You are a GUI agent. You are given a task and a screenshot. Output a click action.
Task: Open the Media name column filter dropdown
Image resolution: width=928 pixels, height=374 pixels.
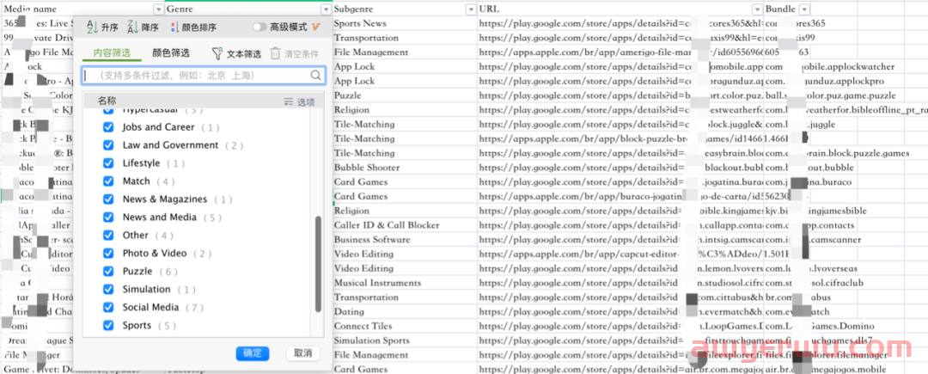158,9
